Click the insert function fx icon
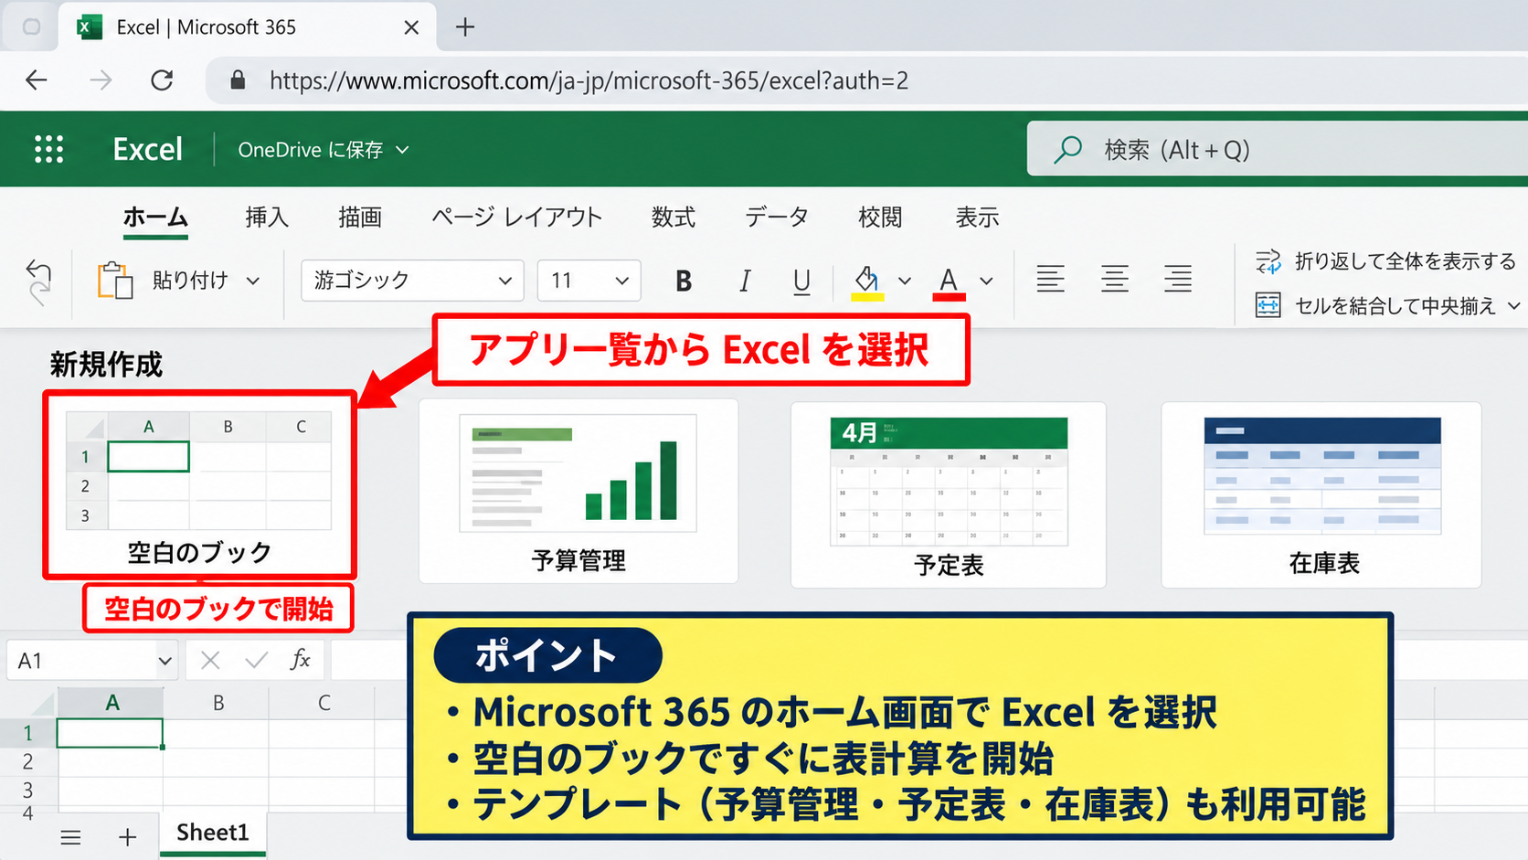Screen dimensions: 1528x860 [x=301, y=659]
